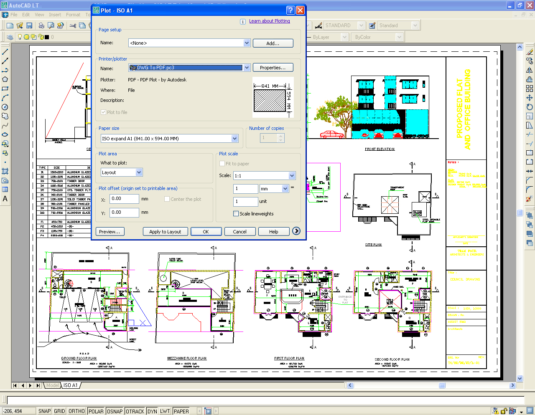The height and width of the screenshot is (415, 535).
Task: Pick the Rotate modify tool
Action: tap(530, 107)
